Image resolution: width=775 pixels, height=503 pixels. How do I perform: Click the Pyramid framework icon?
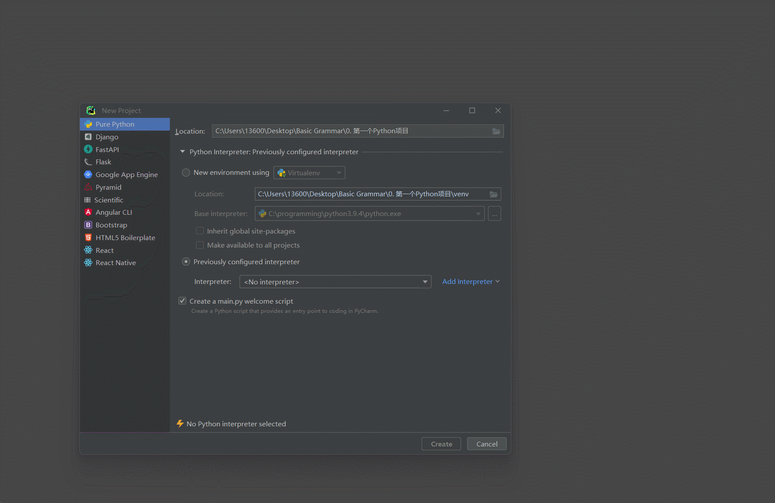pos(88,187)
